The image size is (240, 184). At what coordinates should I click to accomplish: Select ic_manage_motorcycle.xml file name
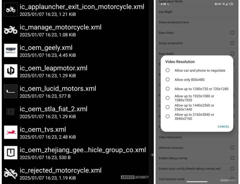point(61,27)
